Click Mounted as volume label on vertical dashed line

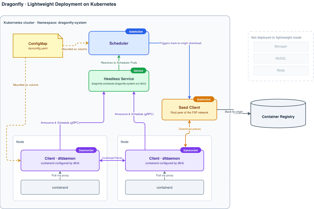(x=26, y=85)
